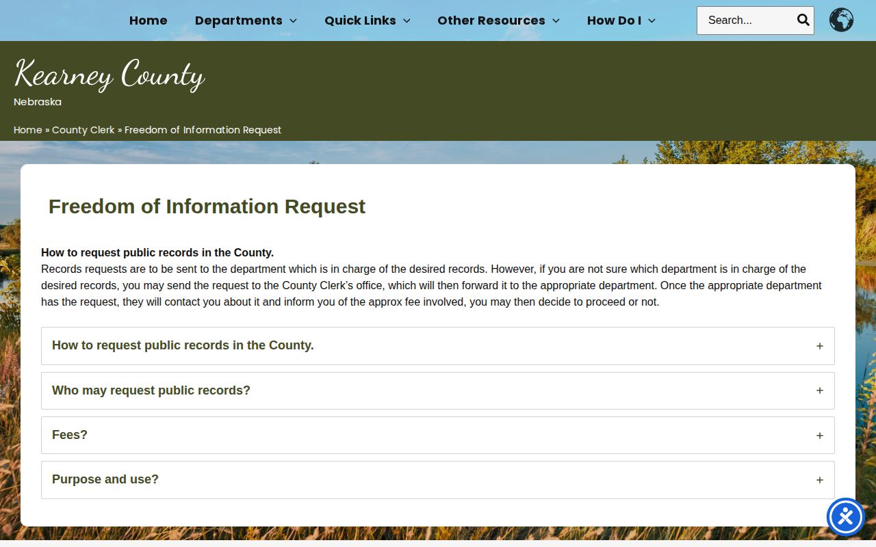Click the Freedom of Information Request heading

click(207, 206)
